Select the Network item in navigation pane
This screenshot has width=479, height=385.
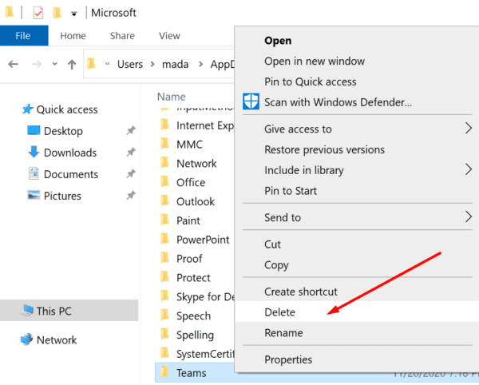(x=57, y=339)
